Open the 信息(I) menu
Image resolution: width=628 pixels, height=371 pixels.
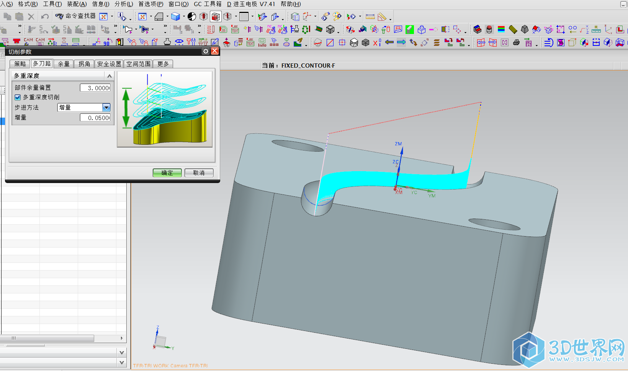pos(101,4)
